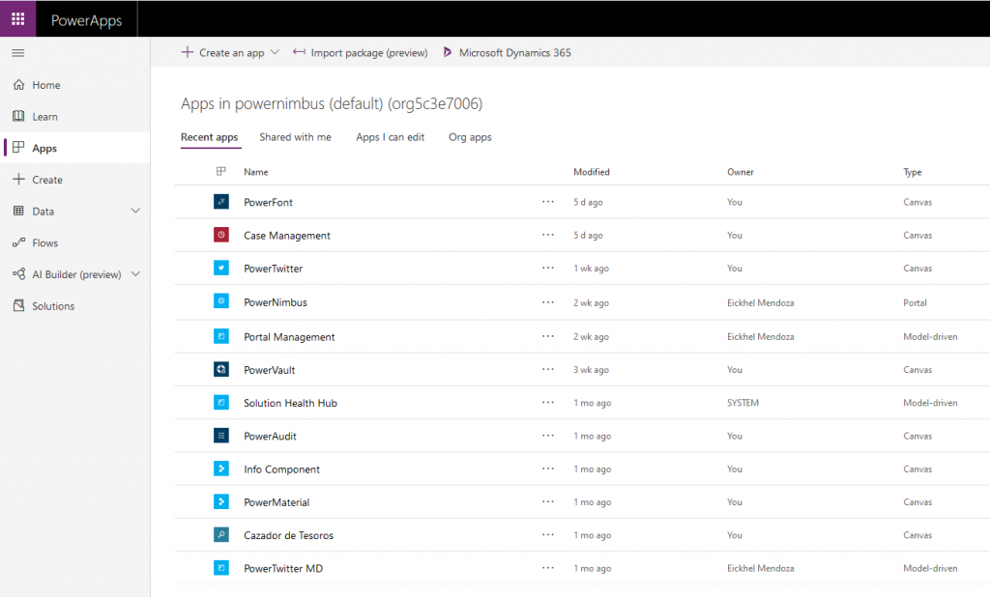Expand the Data section in sidebar
990x597 pixels.
coord(135,211)
